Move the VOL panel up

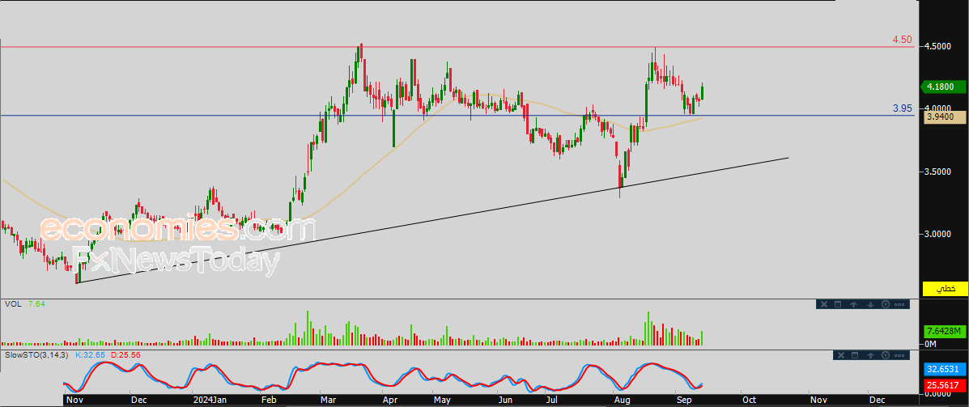coord(853,304)
